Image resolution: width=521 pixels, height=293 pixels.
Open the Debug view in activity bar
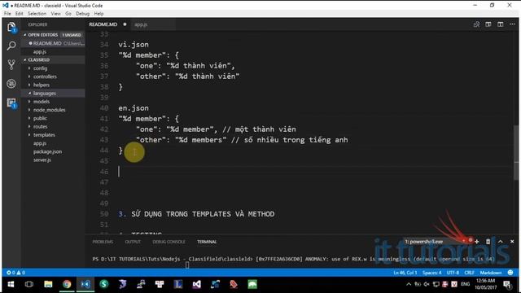click(11, 83)
